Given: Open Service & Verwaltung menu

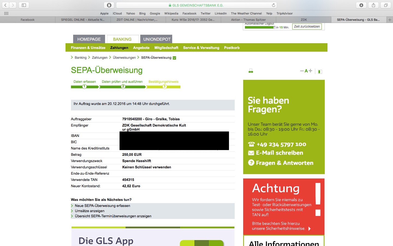Looking at the screenshot, I should click(201, 48).
